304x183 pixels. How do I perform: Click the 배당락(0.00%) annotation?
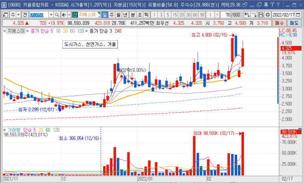(132, 70)
